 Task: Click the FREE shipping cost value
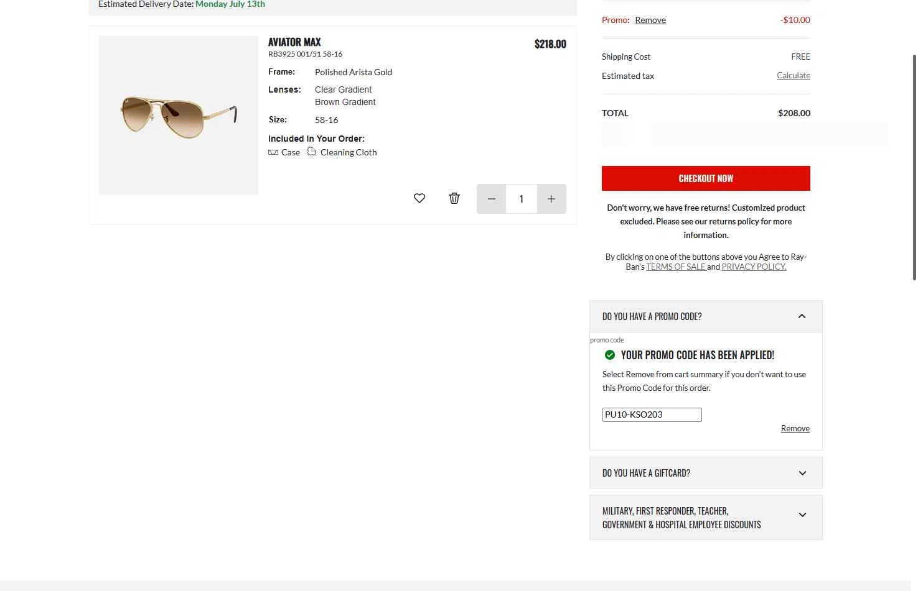tap(801, 57)
